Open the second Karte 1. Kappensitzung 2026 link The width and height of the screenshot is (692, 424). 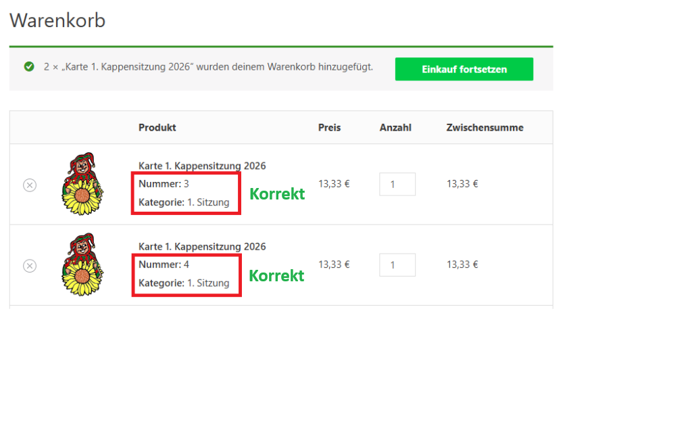(202, 247)
